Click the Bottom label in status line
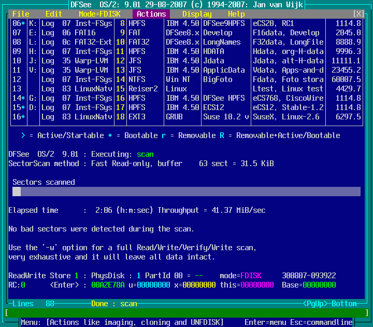The image size is (373, 327). click(x=344, y=304)
